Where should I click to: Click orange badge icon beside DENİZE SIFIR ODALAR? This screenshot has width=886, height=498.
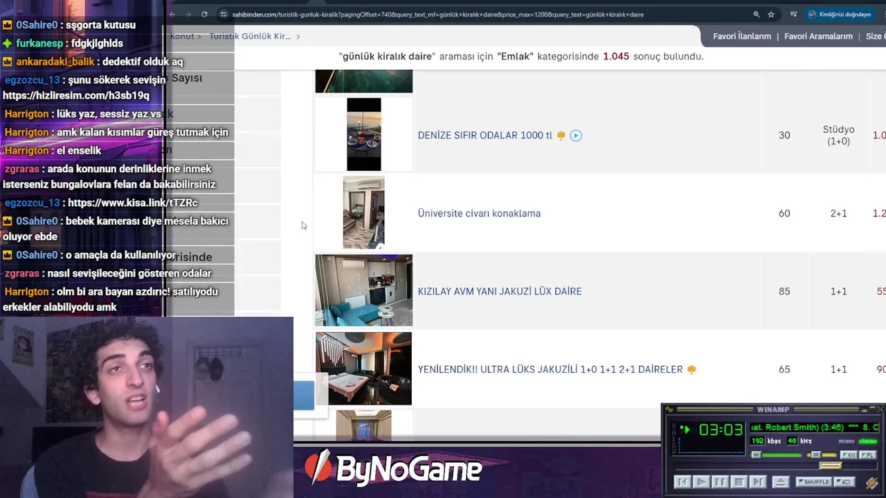point(561,136)
